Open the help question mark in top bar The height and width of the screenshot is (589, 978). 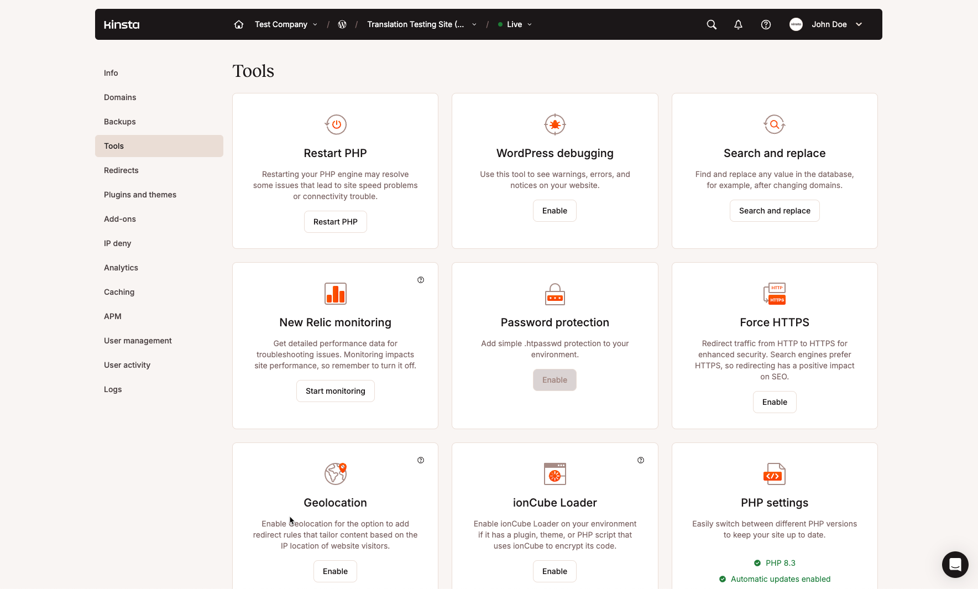pyautogui.click(x=766, y=24)
